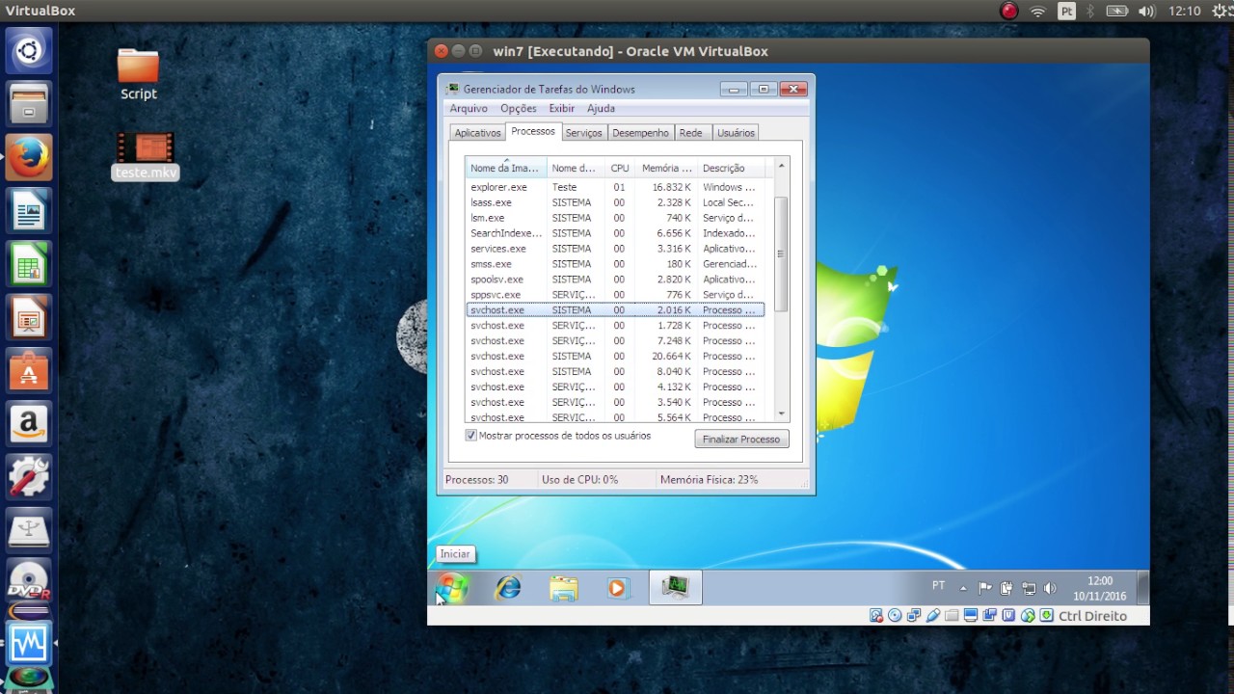The image size is (1234, 694).
Task: Click the red recording indicator in top panel
Action: pyautogui.click(x=1009, y=12)
